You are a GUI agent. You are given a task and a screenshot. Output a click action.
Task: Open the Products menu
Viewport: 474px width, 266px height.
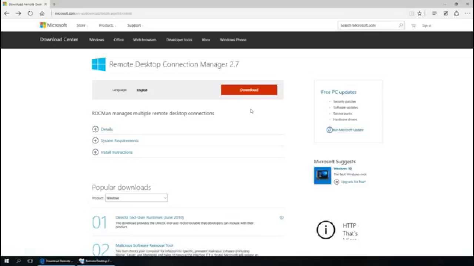(x=107, y=25)
